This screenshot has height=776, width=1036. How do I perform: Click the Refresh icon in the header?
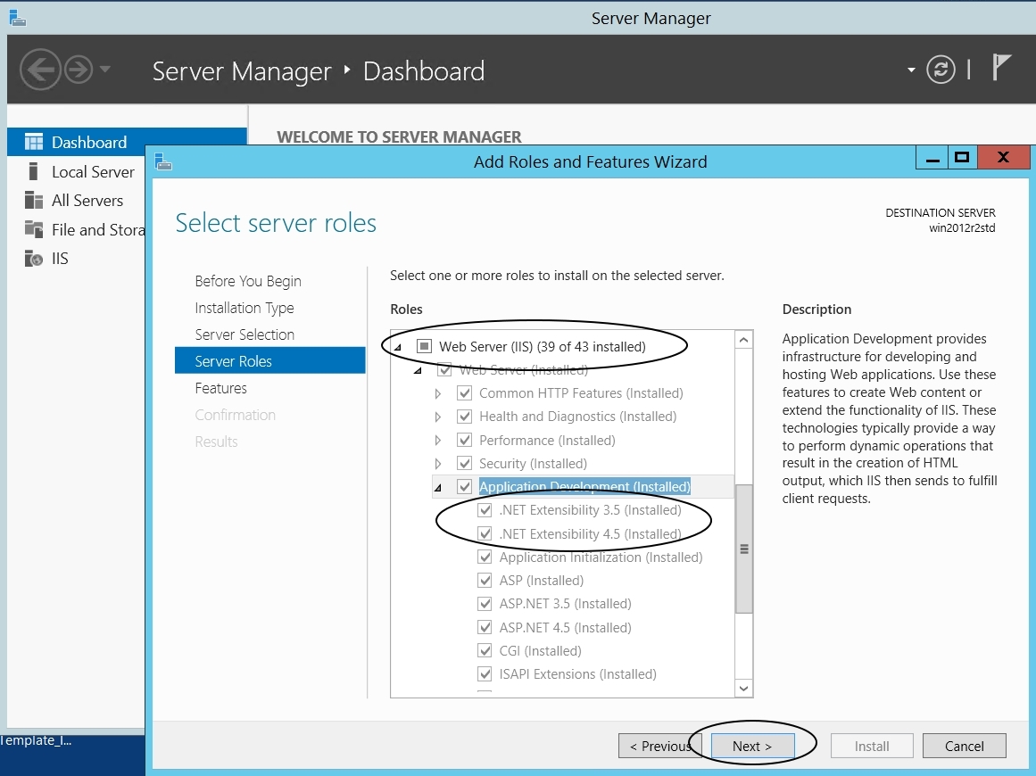pyautogui.click(x=941, y=70)
